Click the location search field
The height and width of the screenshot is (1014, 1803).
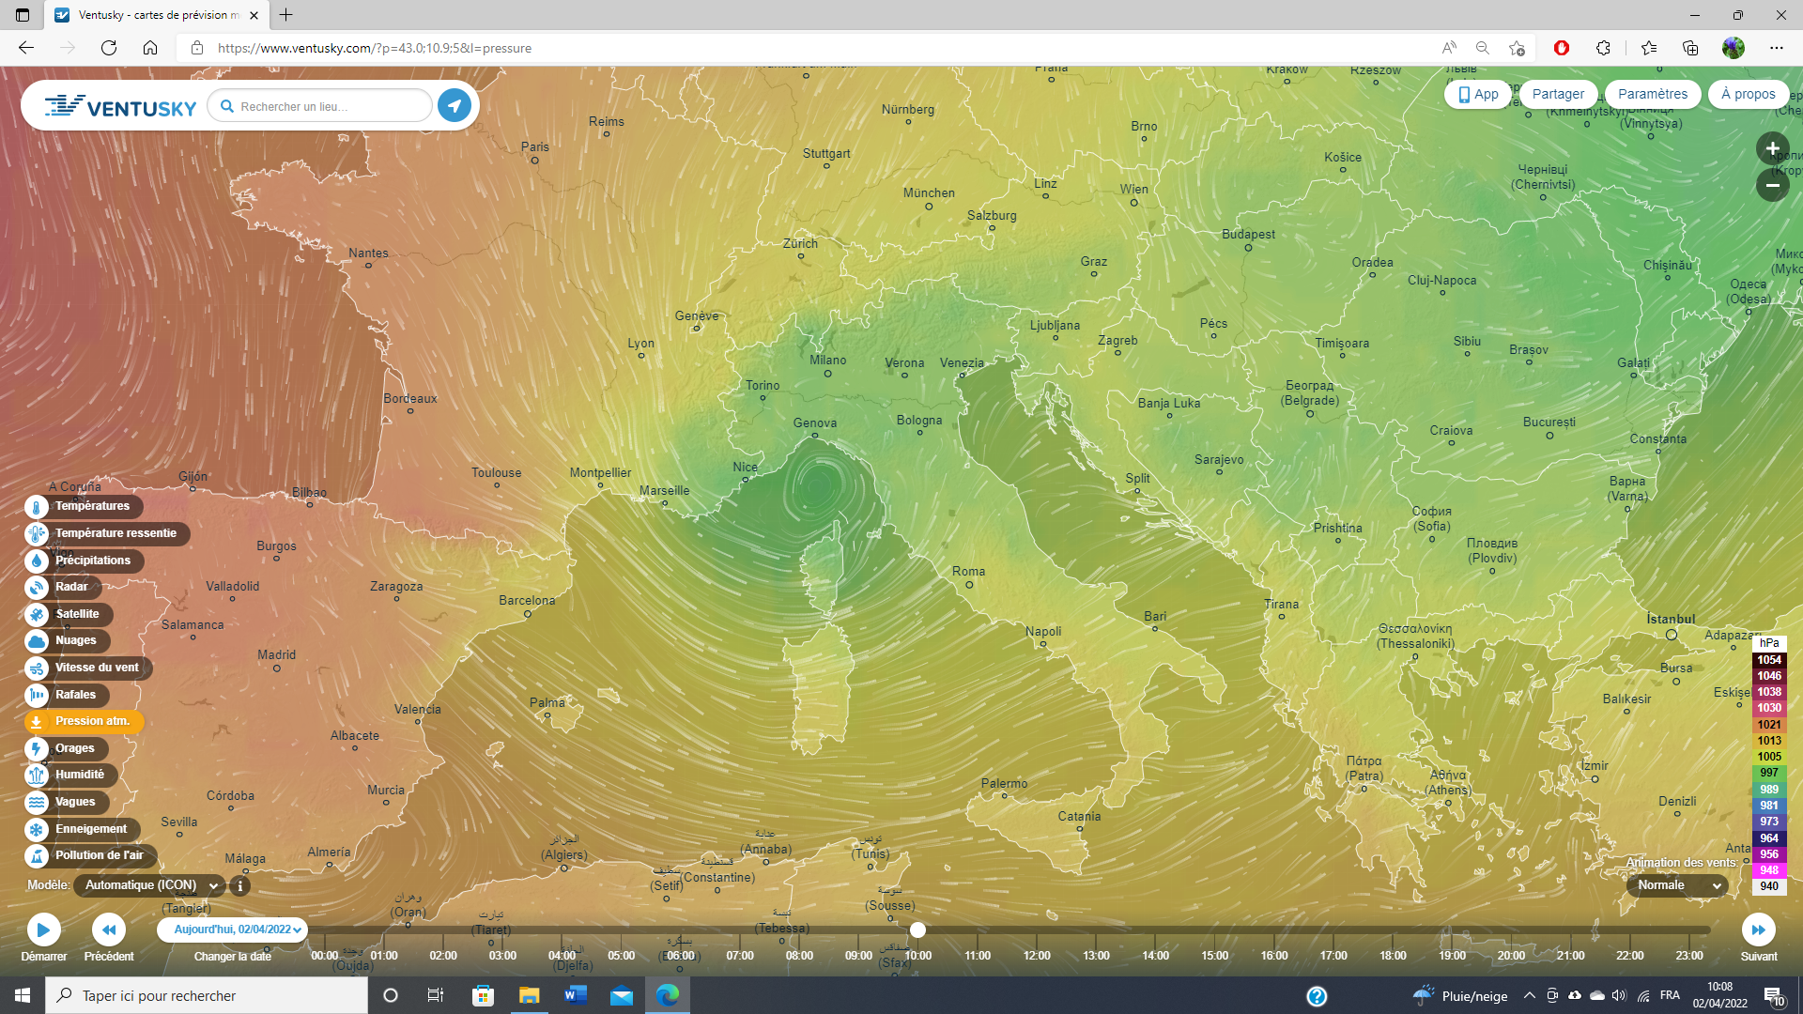[x=320, y=106]
